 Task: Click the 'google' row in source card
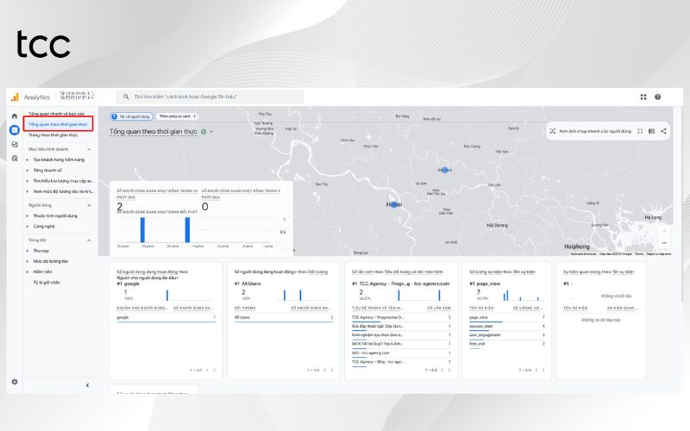coord(166,317)
